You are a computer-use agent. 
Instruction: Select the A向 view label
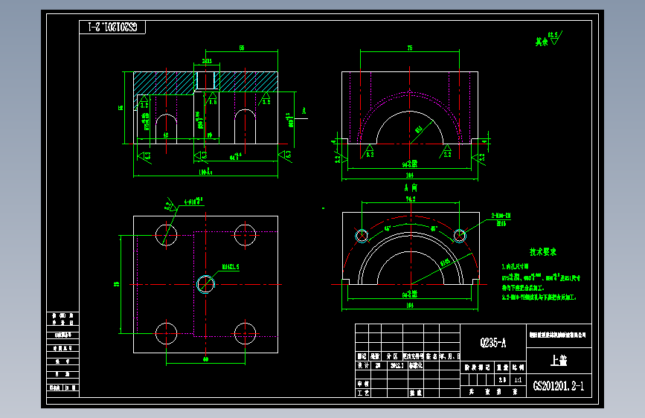(x=411, y=188)
